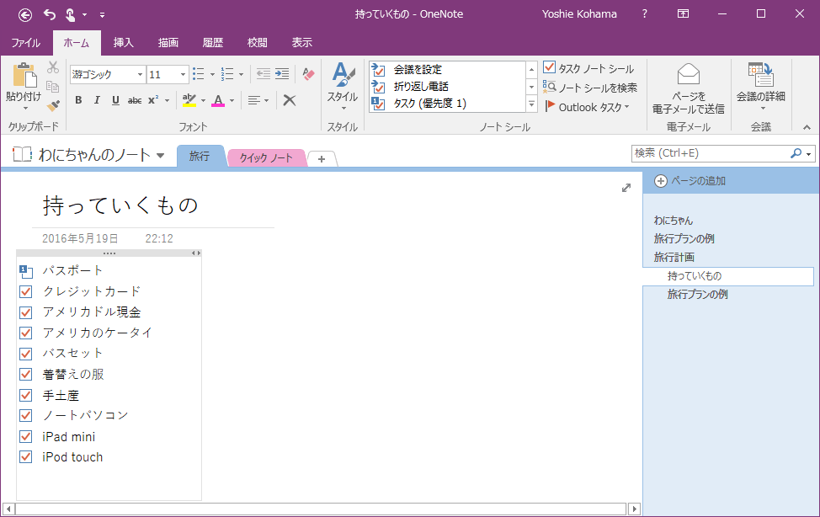The width and height of the screenshot is (820, 517).
Task: Open the わにちゃん page
Action: 673,221
